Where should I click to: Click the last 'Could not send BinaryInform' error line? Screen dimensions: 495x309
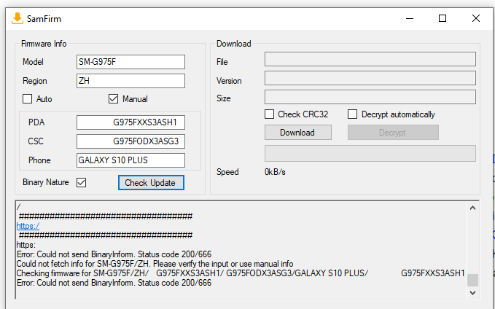[x=114, y=283]
